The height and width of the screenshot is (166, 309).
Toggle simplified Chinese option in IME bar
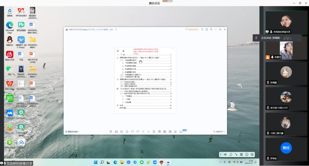click(x=241, y=155)
